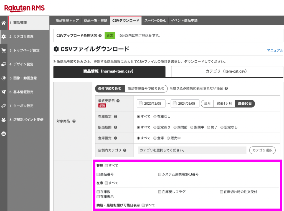
Task: Select the shopping cart icon for トップページ設定
Action: [3, 50]
